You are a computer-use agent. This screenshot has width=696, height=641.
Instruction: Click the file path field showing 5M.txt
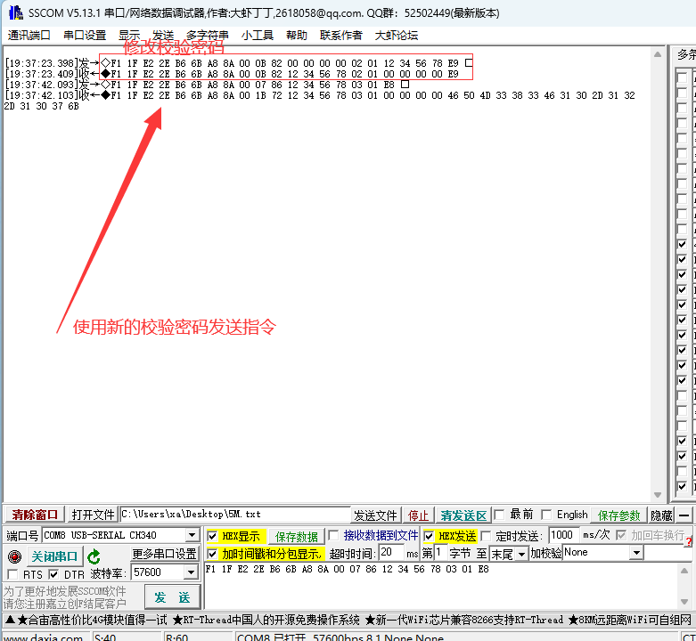pyautogui.click(x=235, y=515)
